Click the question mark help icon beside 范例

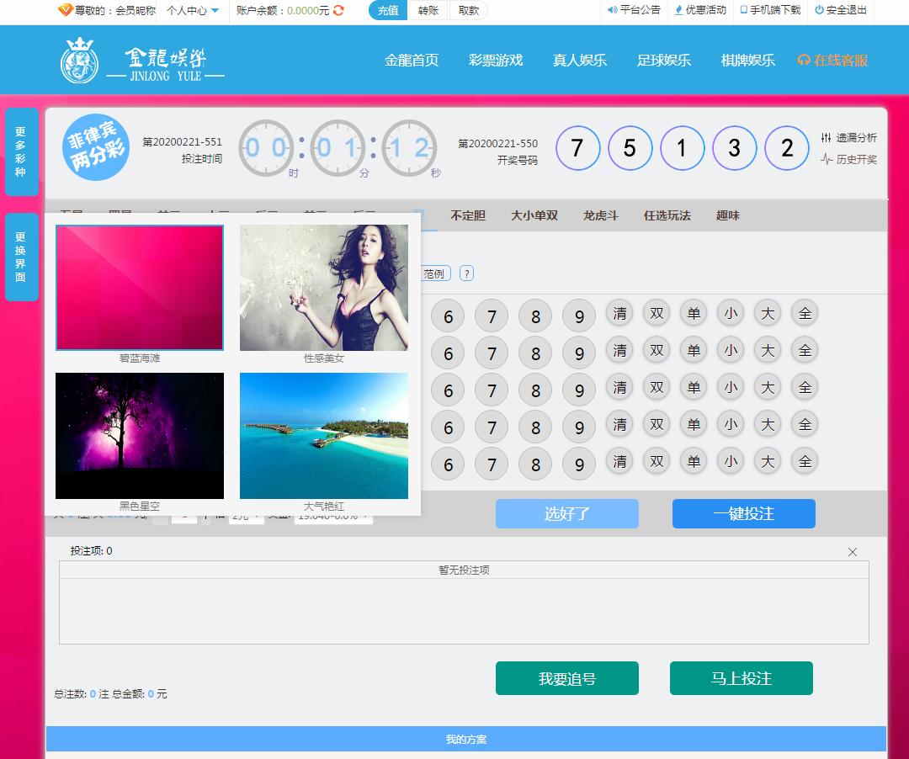point(466,273)
